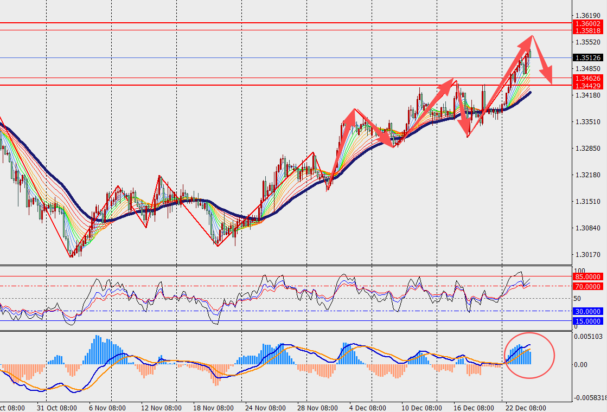Image resolution: width=607 pixels, height=412 pixels.
Task: Click the red 1.35818 price label
Action: 588,31
